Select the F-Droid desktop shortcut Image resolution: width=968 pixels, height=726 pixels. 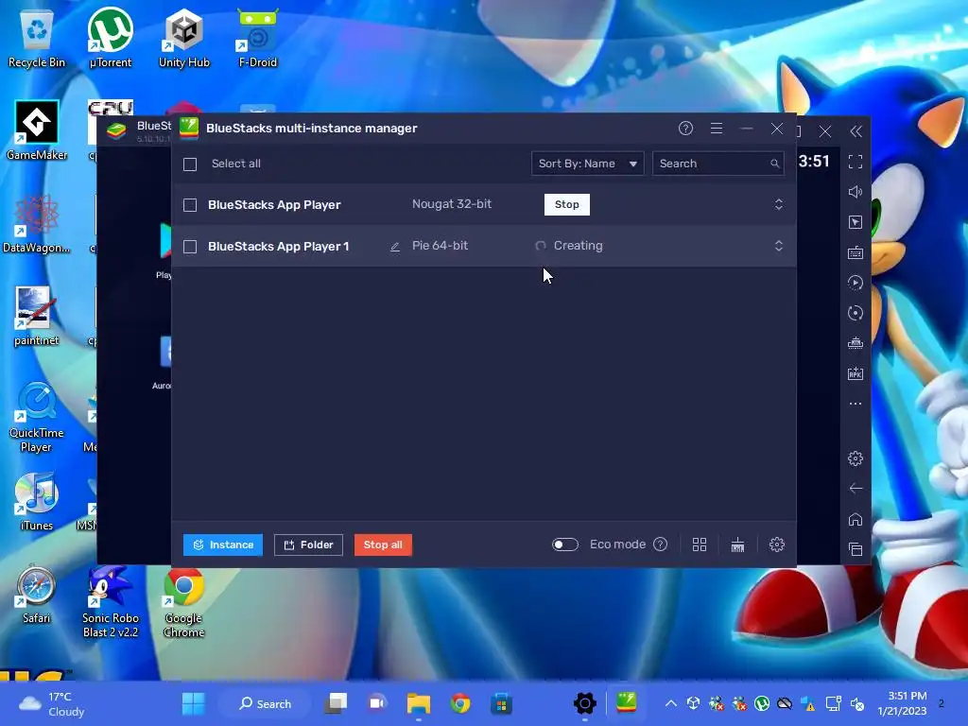click(x=258, y=38)
